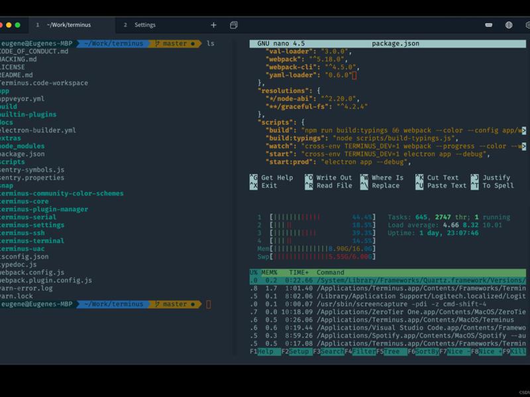Click terminus-settings in ls output
530x397 pixels.
pos(32,225)
